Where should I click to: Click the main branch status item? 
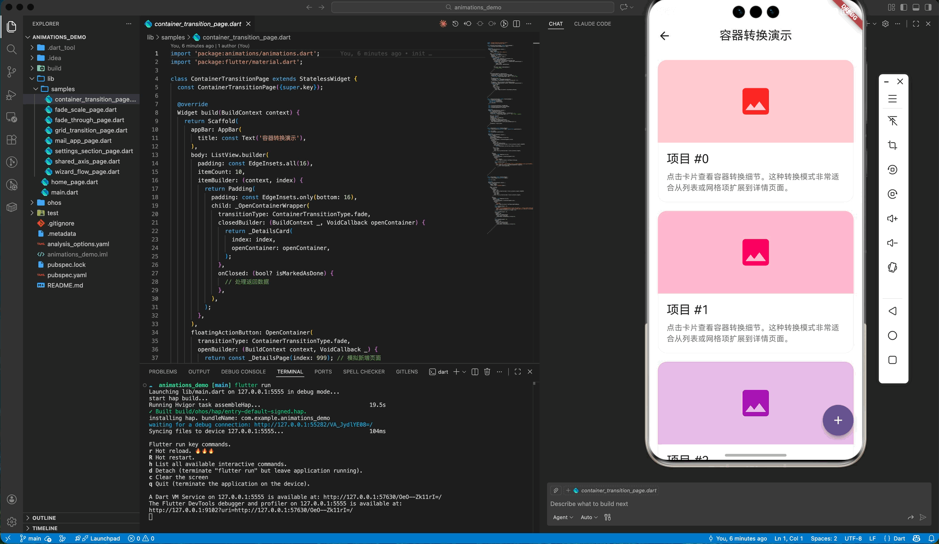31,538
